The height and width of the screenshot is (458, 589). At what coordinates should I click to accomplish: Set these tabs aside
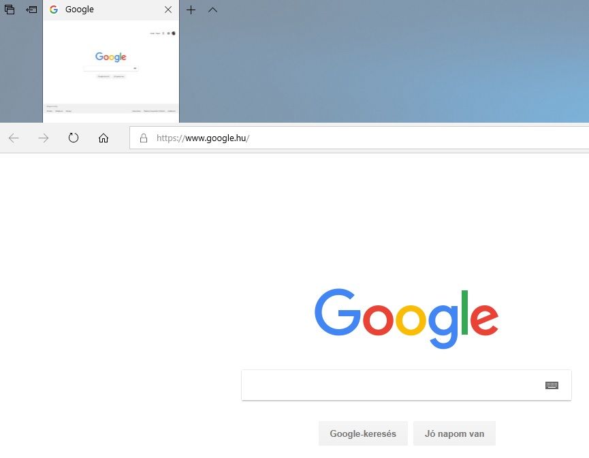tap(31, 10)
